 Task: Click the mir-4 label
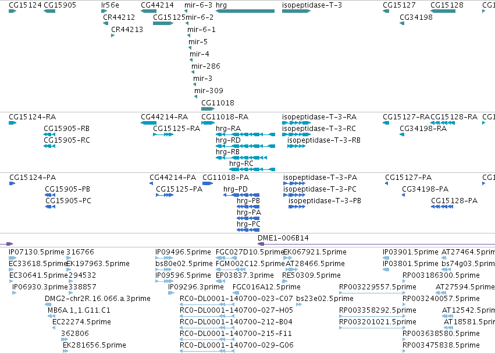point(199,54)
